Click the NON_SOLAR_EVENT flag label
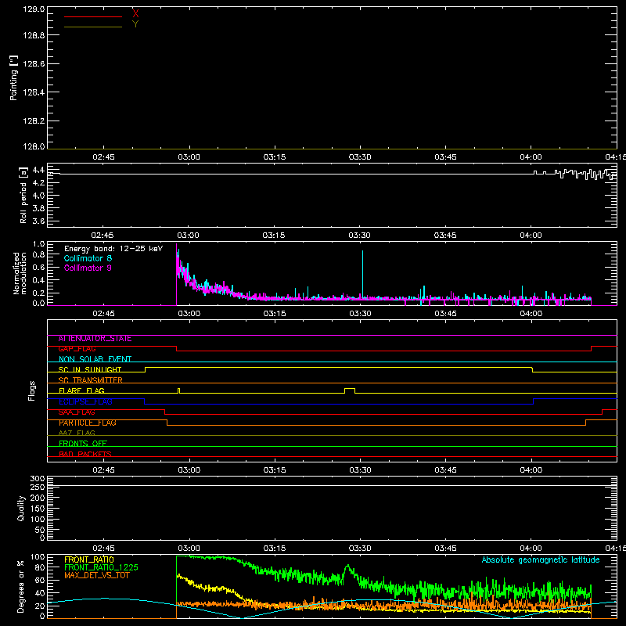This screenshot has width=626, height=626. (x=95, y=359)
